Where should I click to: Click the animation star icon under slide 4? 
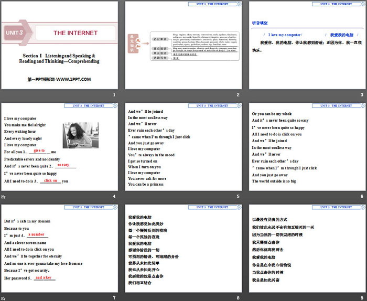click(x=4, y=197)
